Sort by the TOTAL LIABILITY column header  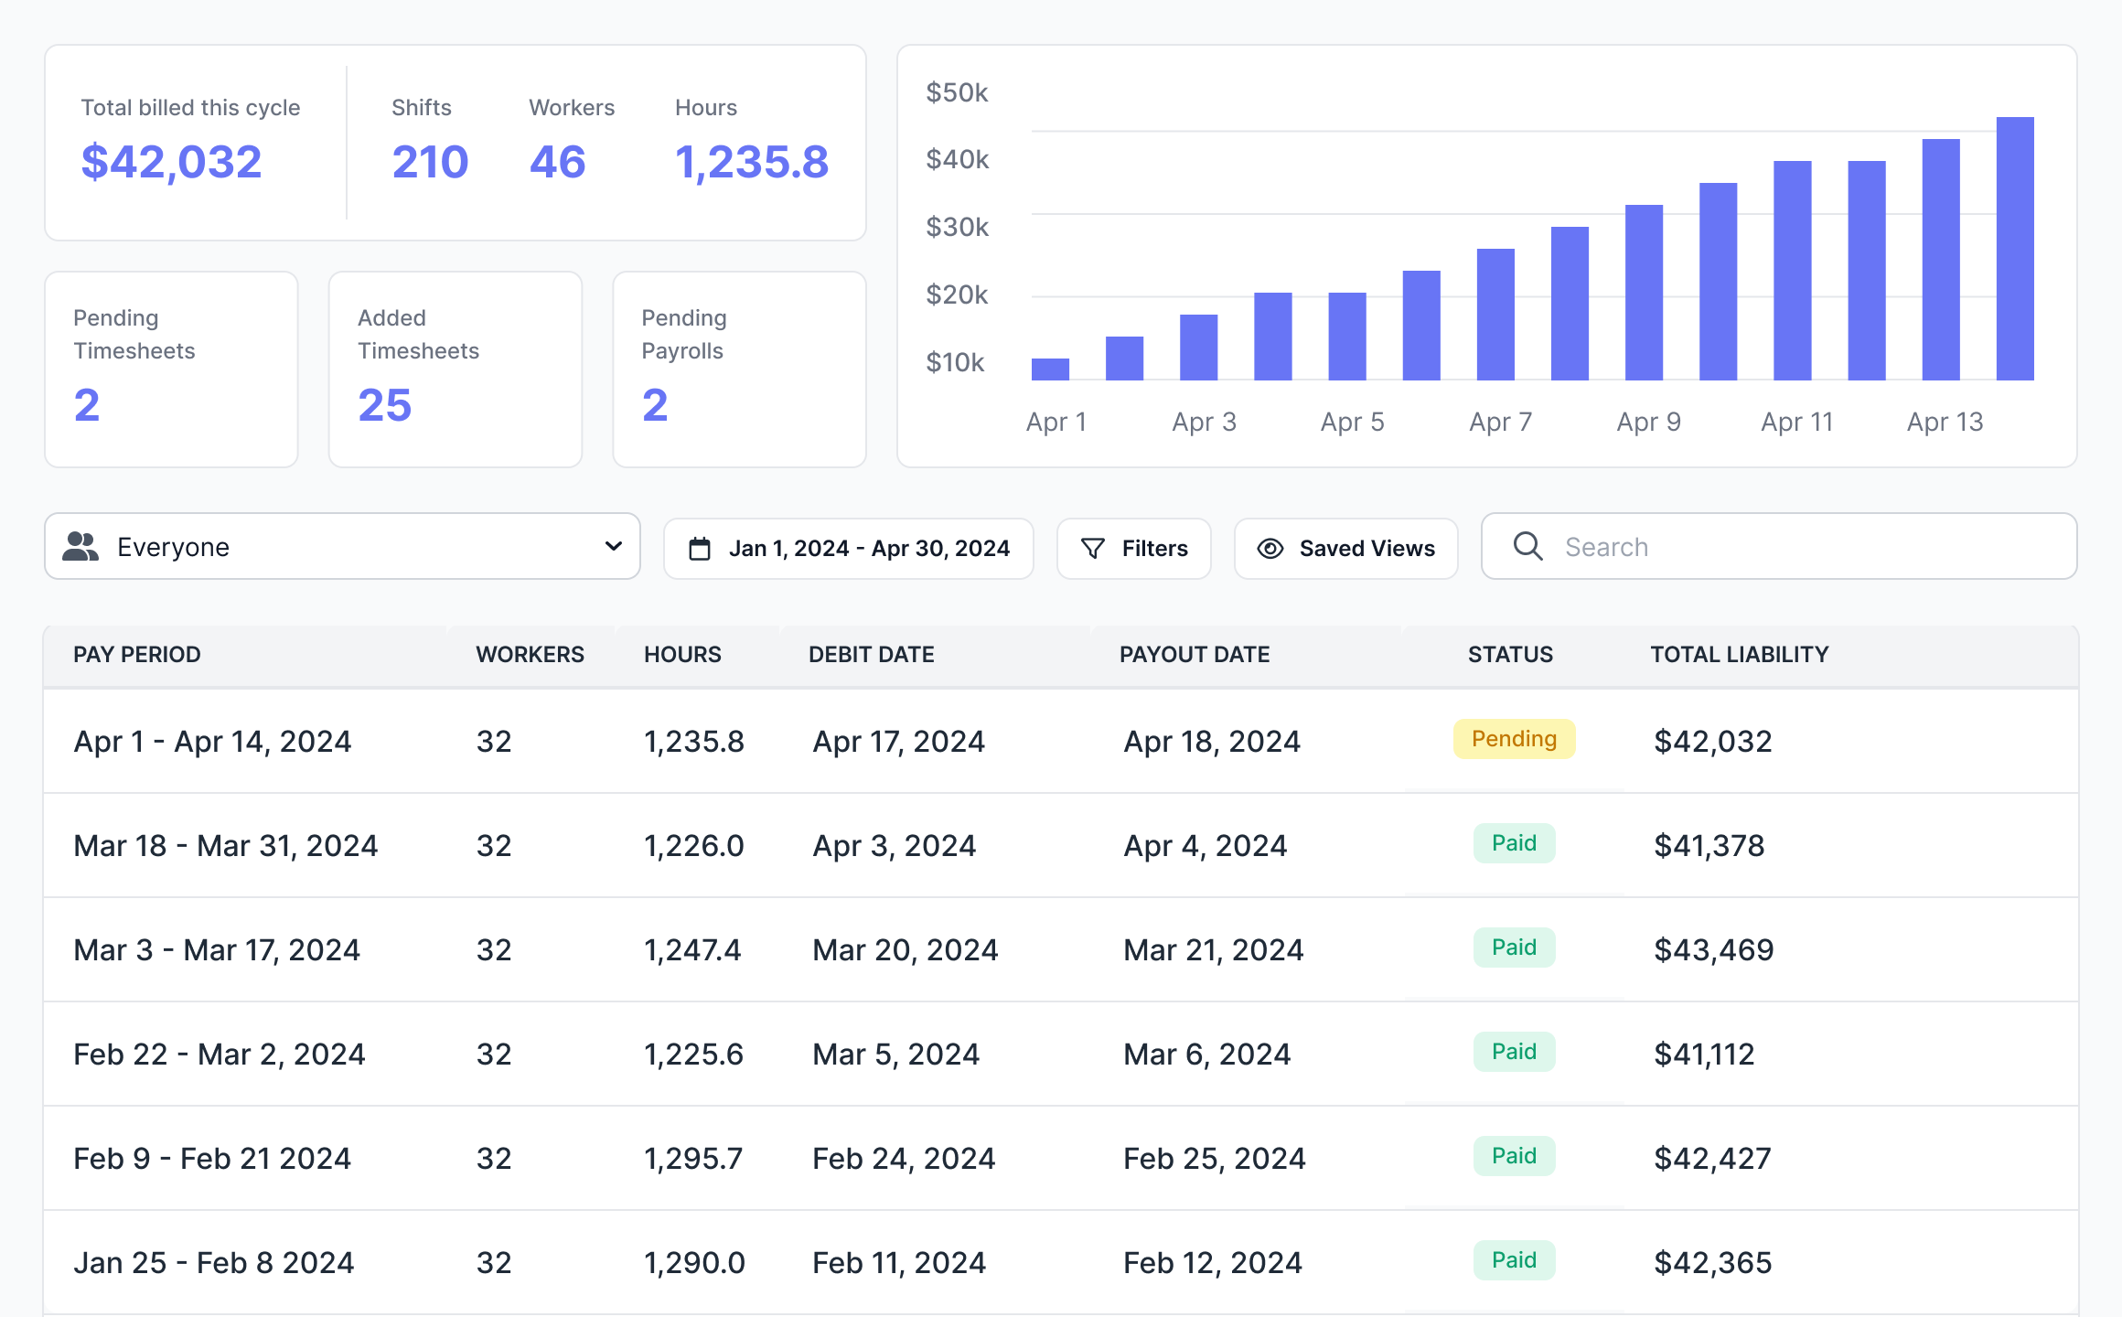[1740, 655]
